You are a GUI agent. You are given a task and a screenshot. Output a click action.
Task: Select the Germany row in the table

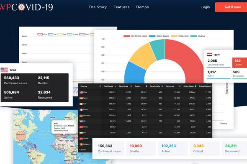(x=145, y=116)
